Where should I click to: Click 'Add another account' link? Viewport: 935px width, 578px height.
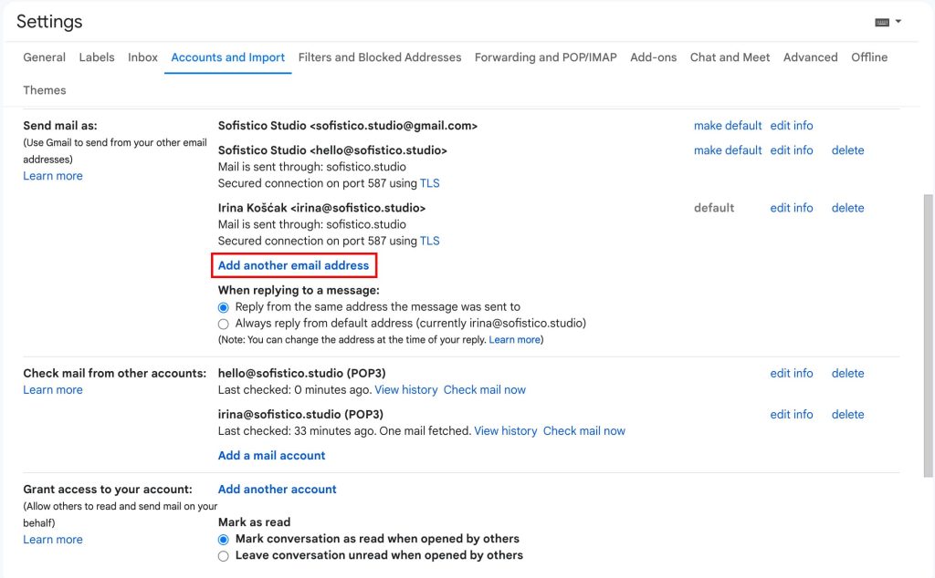[277, 490]
